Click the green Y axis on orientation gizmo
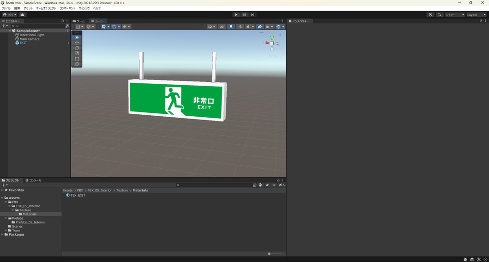 [272, 38]
